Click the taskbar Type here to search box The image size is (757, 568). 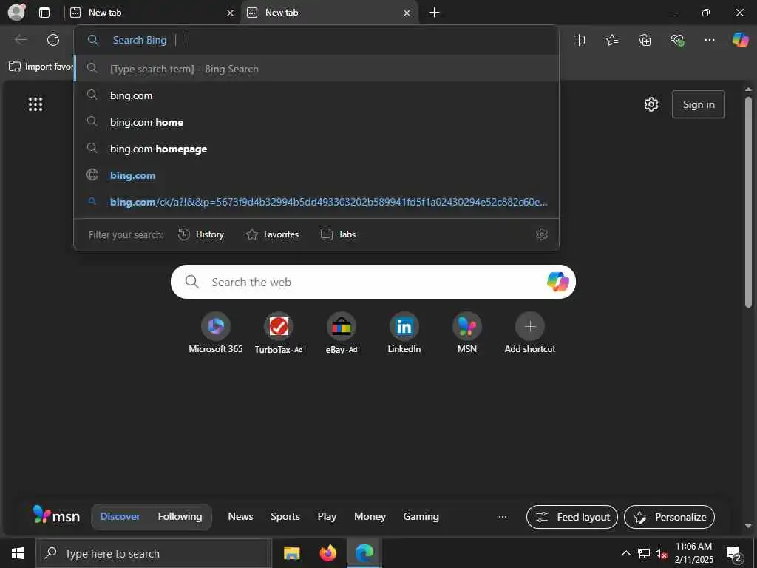tap(154, 553)
